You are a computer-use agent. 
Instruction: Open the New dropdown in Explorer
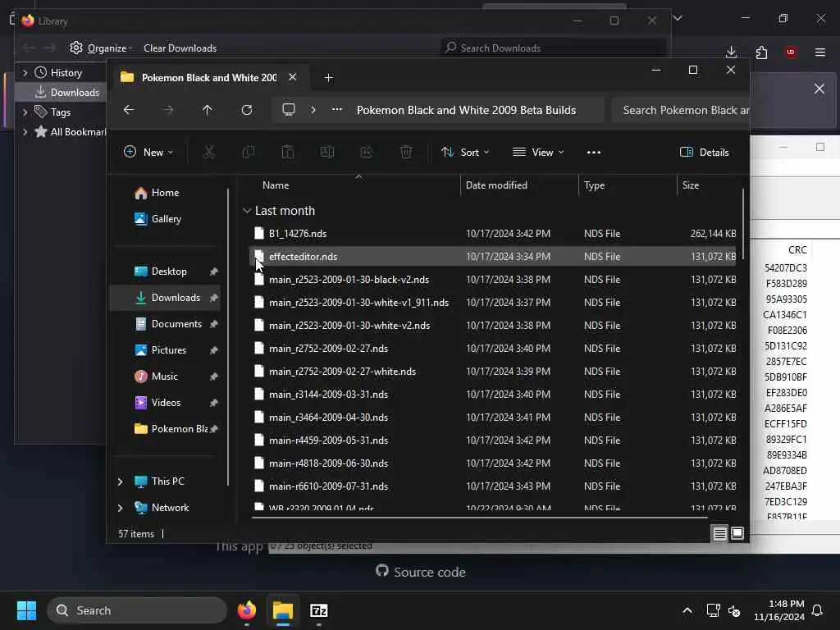148,152
